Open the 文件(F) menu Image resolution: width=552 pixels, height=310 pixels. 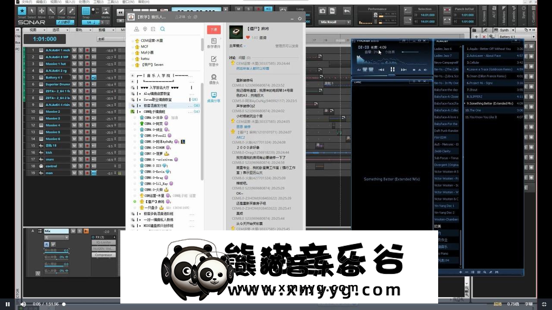[27, 2]
